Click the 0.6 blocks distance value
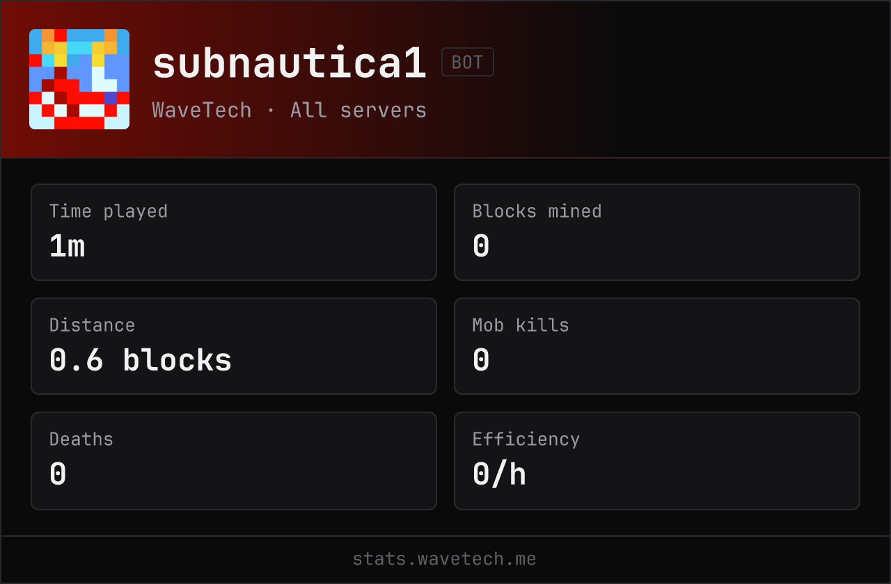The image size is (891, 584). (141, 360)
